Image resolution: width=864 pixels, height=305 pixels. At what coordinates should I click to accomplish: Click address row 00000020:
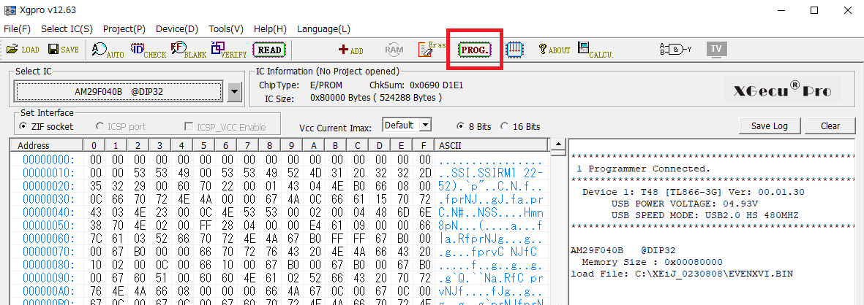click(x=48, y=186)
